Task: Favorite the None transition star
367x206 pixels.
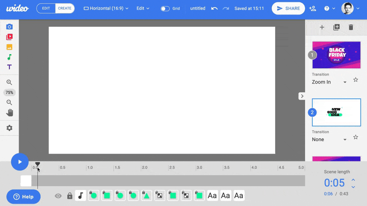Action: point(356,137)
